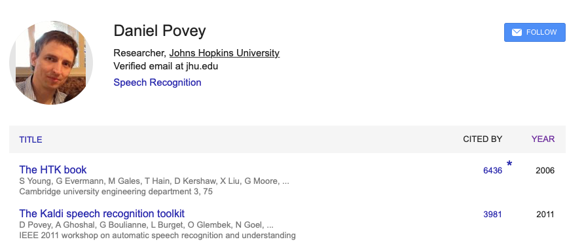Click the envelope icon on Follow button
The width and height of the screenshot is (584, 248).
click(x=517, y=33)
